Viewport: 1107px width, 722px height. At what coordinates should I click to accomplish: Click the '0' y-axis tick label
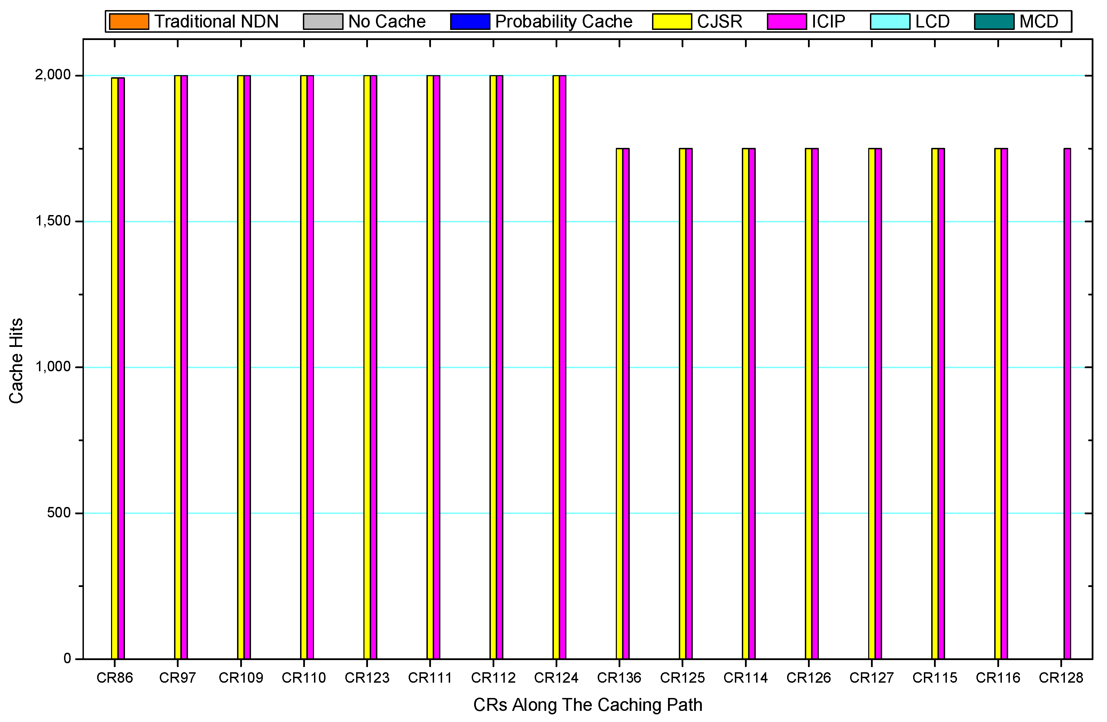pos(67,659)
